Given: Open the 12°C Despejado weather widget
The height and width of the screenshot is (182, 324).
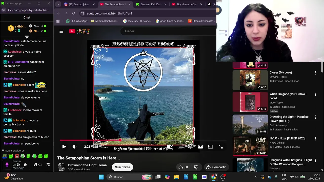Looking at the screenshot, I should coord(14,177).
